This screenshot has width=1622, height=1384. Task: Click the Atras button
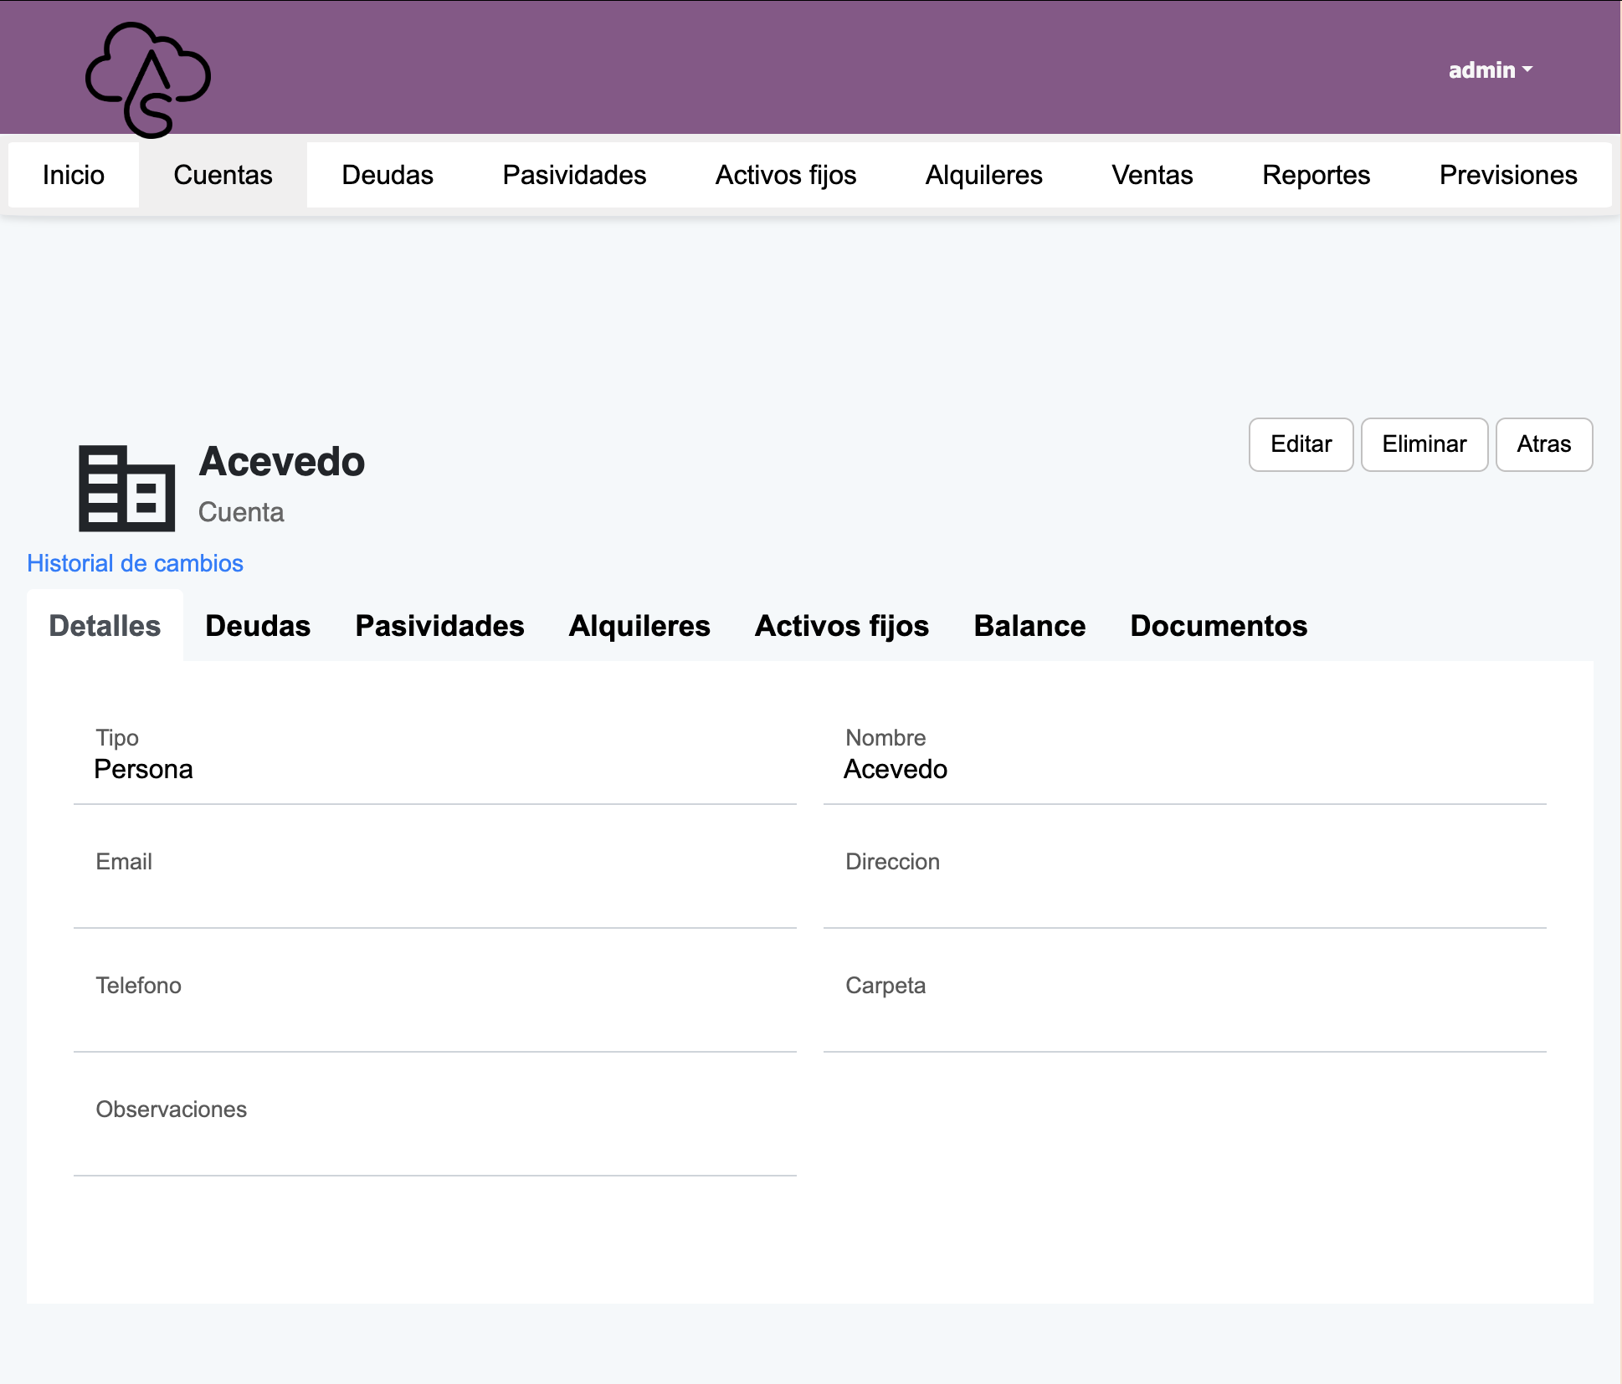[1543, 444]
